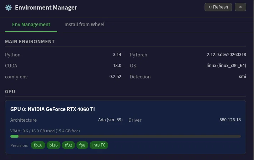Click the tf32 precision badge
The height and width of the screenshot is (160, 254).
click(x=68, y=145)
